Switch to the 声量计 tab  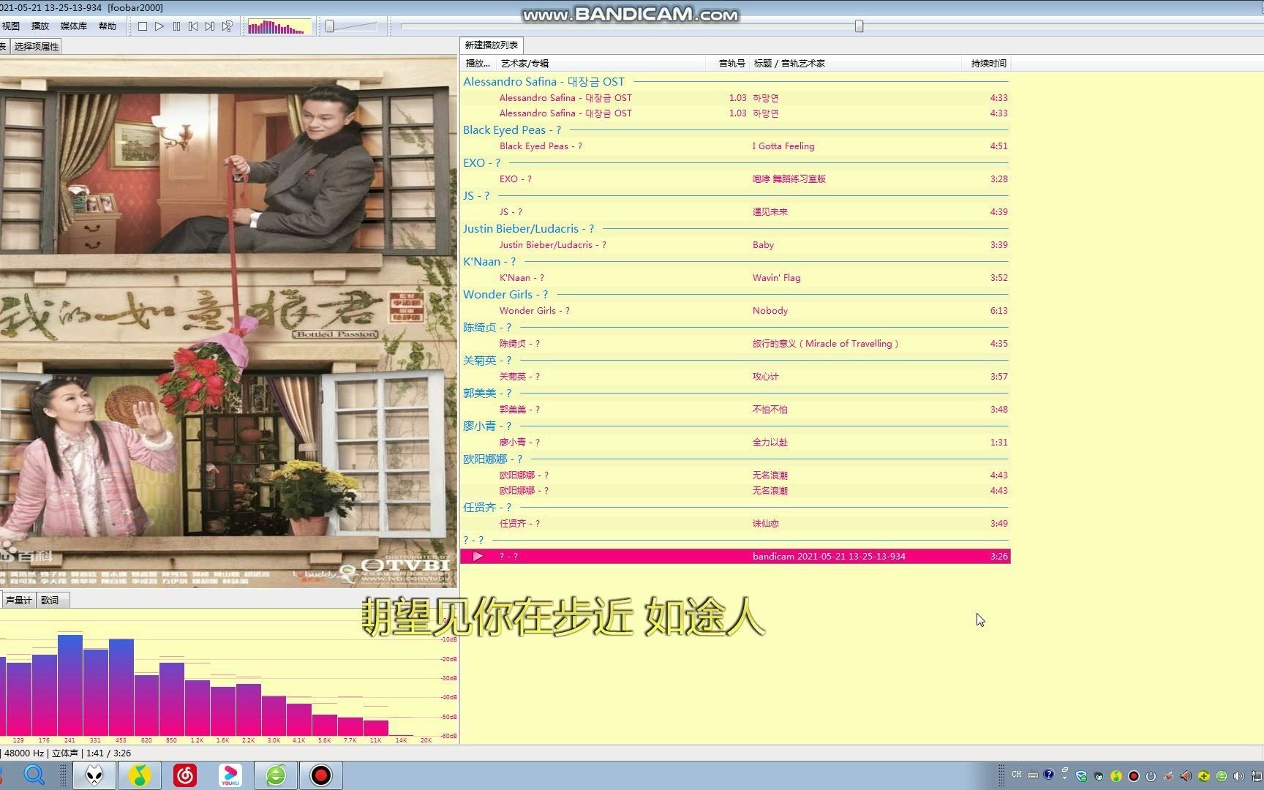18,601
